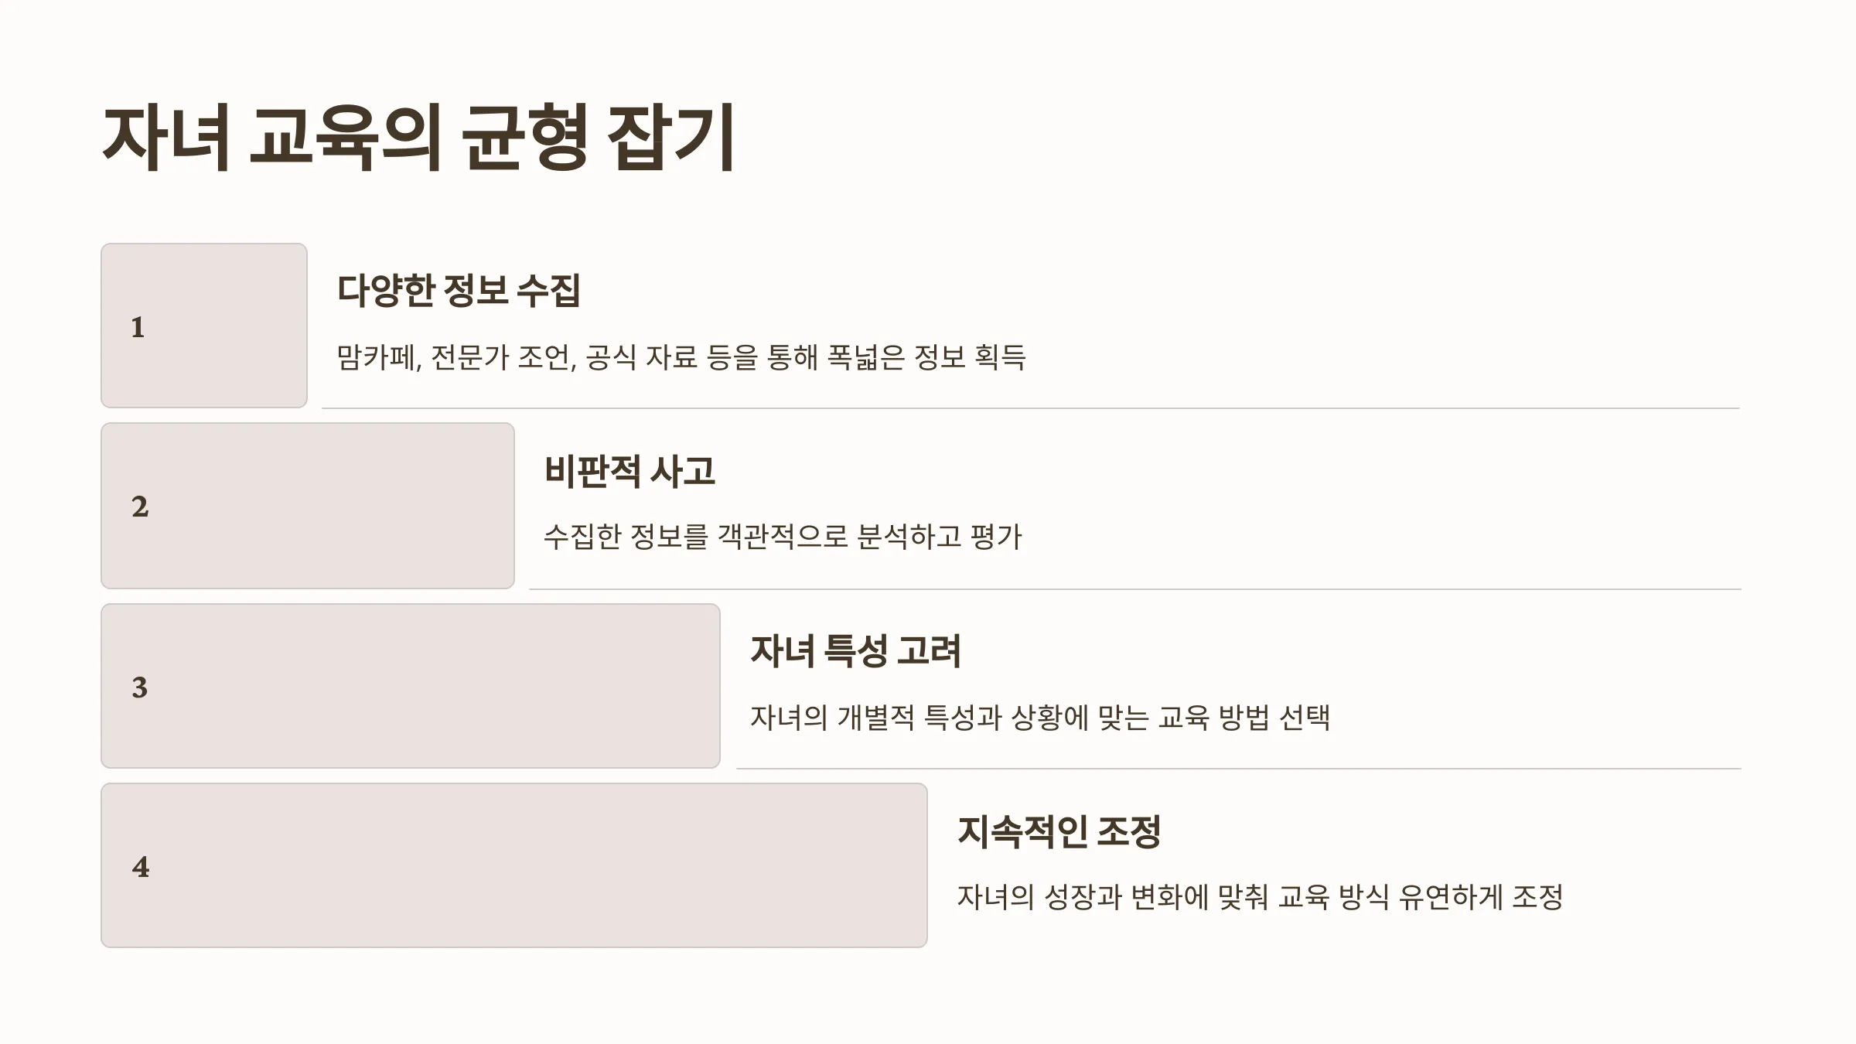Select the divider line below 비판적 사고 section
The image size is (1856, 1044).
[x=1135, y=589]
